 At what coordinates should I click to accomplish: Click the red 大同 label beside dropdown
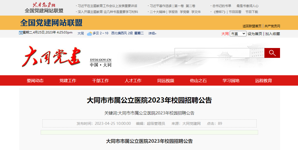[225, 34]
